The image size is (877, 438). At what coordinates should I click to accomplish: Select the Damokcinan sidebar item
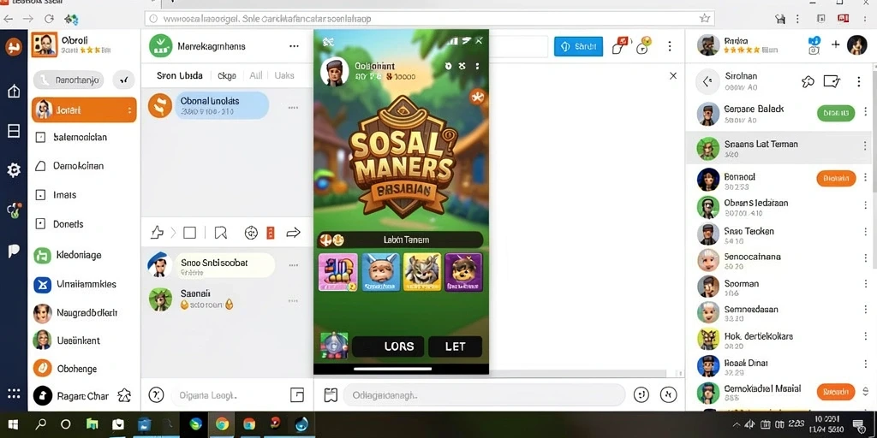tap(84, 166)
